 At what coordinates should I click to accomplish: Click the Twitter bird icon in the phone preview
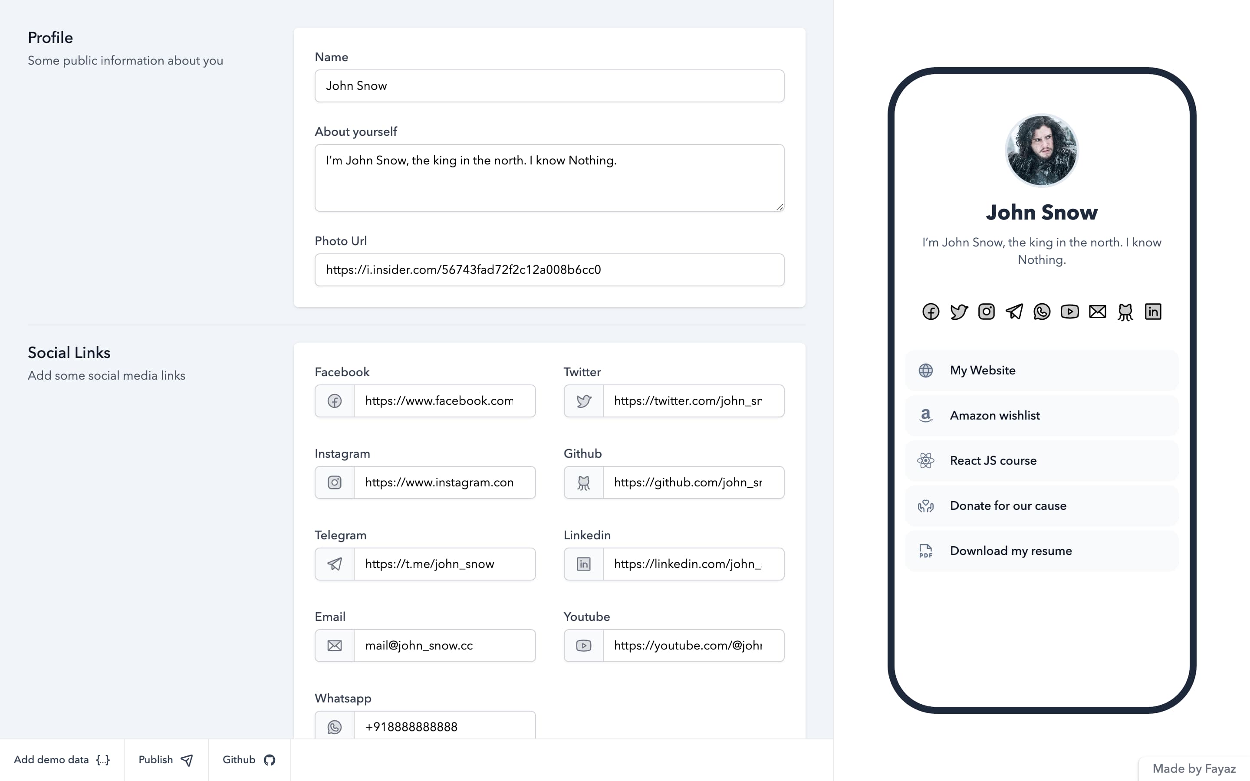958,312
